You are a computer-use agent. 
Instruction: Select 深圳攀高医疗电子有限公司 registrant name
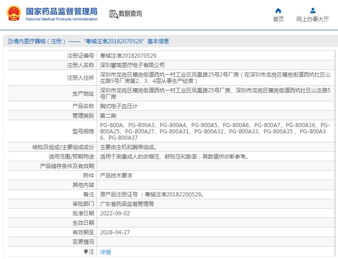point(132,65)
